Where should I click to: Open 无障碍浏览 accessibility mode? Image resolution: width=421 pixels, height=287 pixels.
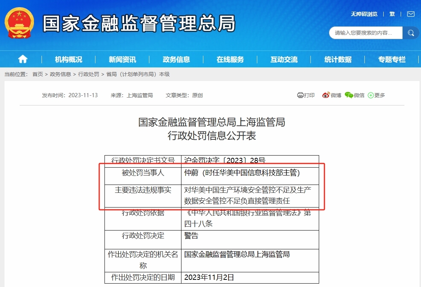(364, 14)
